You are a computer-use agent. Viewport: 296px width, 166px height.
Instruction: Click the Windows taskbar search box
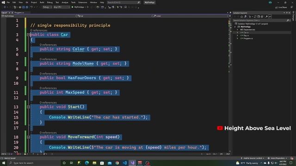(34, 163)
